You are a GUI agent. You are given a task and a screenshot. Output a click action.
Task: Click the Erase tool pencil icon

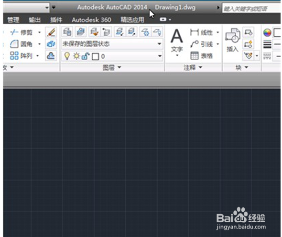(51, 32)
